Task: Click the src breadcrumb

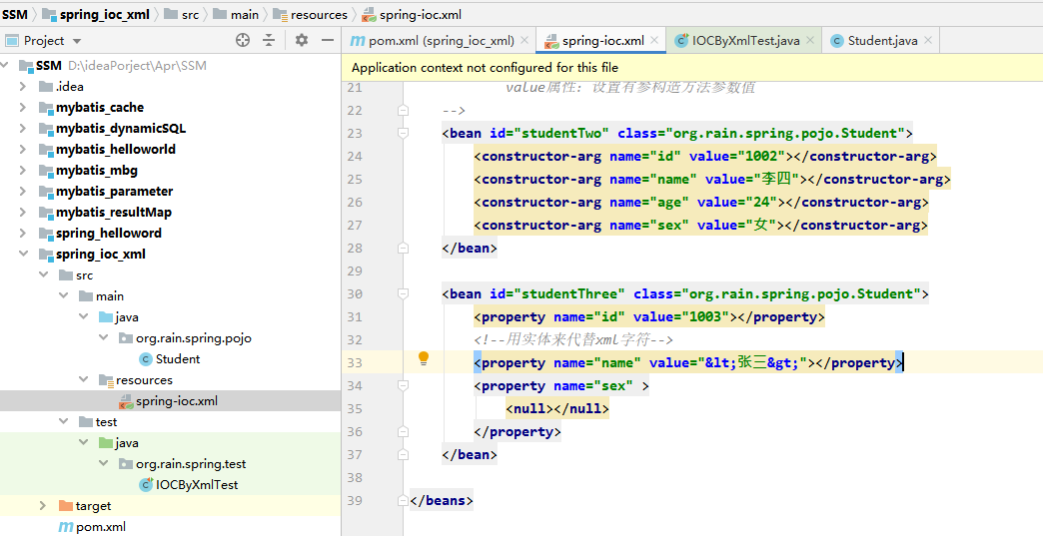Action: tap(182, 15)
